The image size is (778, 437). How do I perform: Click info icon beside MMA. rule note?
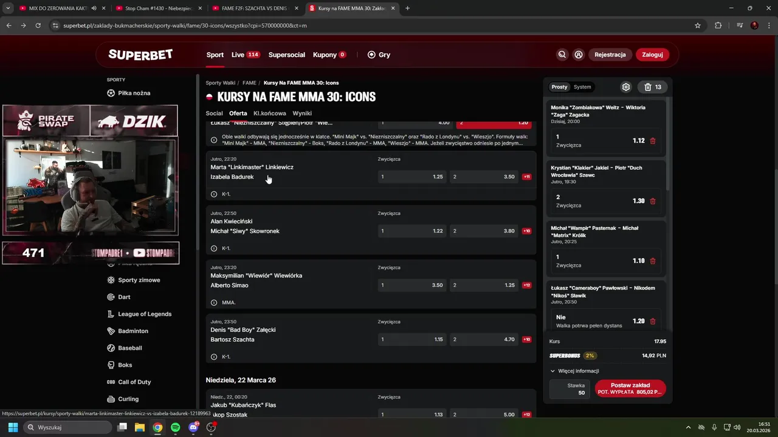(x=214, y=302)
